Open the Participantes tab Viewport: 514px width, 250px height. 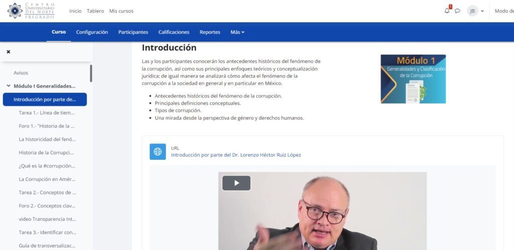pyautogui.click(x=133, y=32)
